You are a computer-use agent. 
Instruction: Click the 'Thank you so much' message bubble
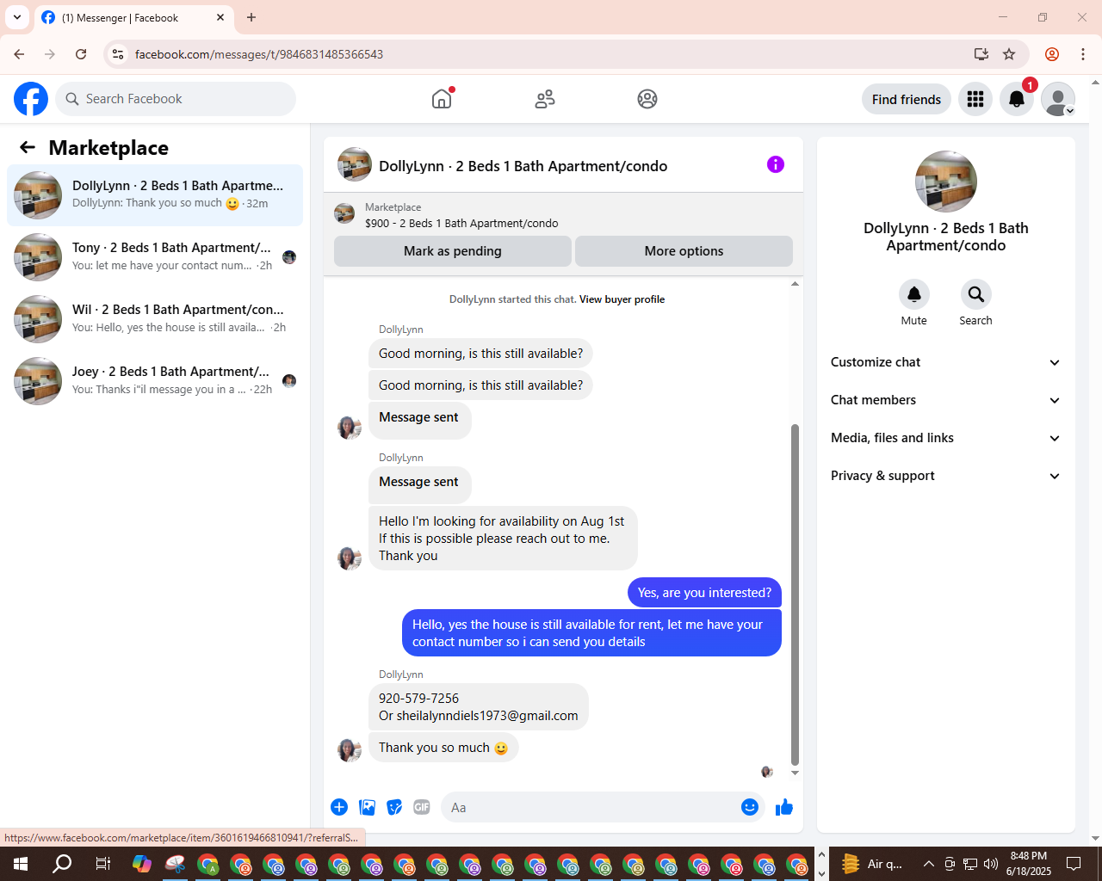point(443,748)
